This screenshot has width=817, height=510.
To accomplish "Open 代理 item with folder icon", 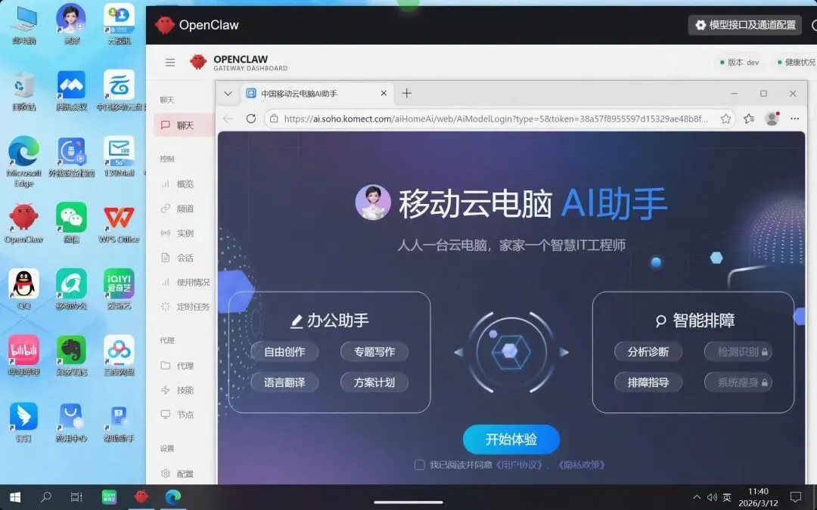I will point(185,366).
